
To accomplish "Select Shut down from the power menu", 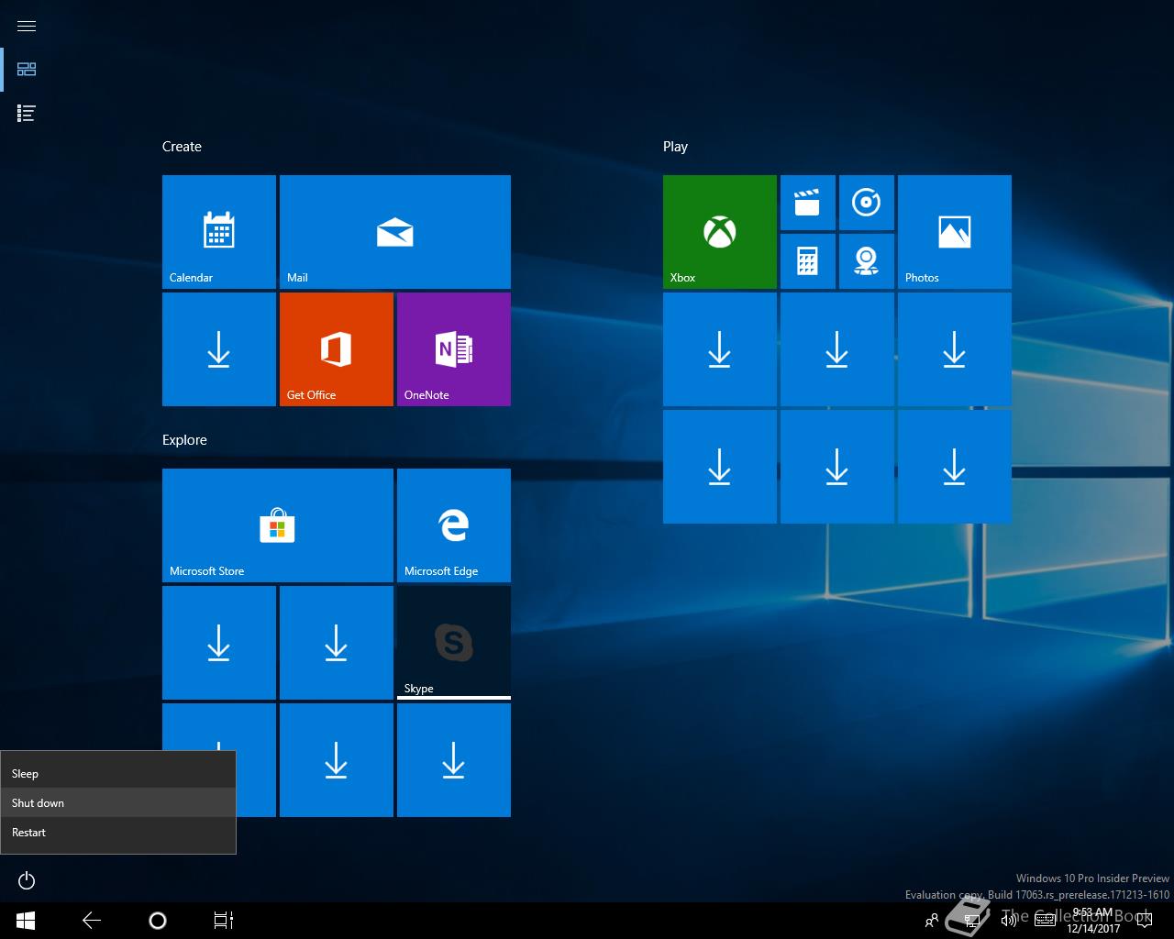I will click(x=118, y=803).
